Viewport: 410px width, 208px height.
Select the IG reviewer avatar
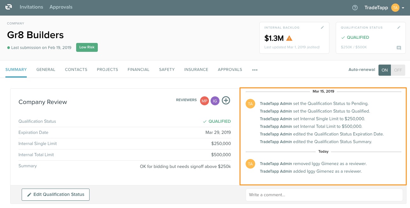pos(215,101)
